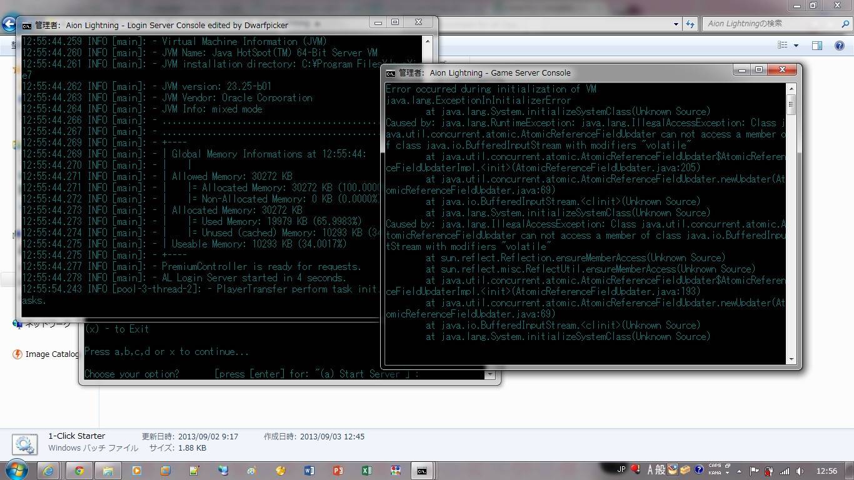Click the scroll-down arrow of the starter menu console

point(490,374)
